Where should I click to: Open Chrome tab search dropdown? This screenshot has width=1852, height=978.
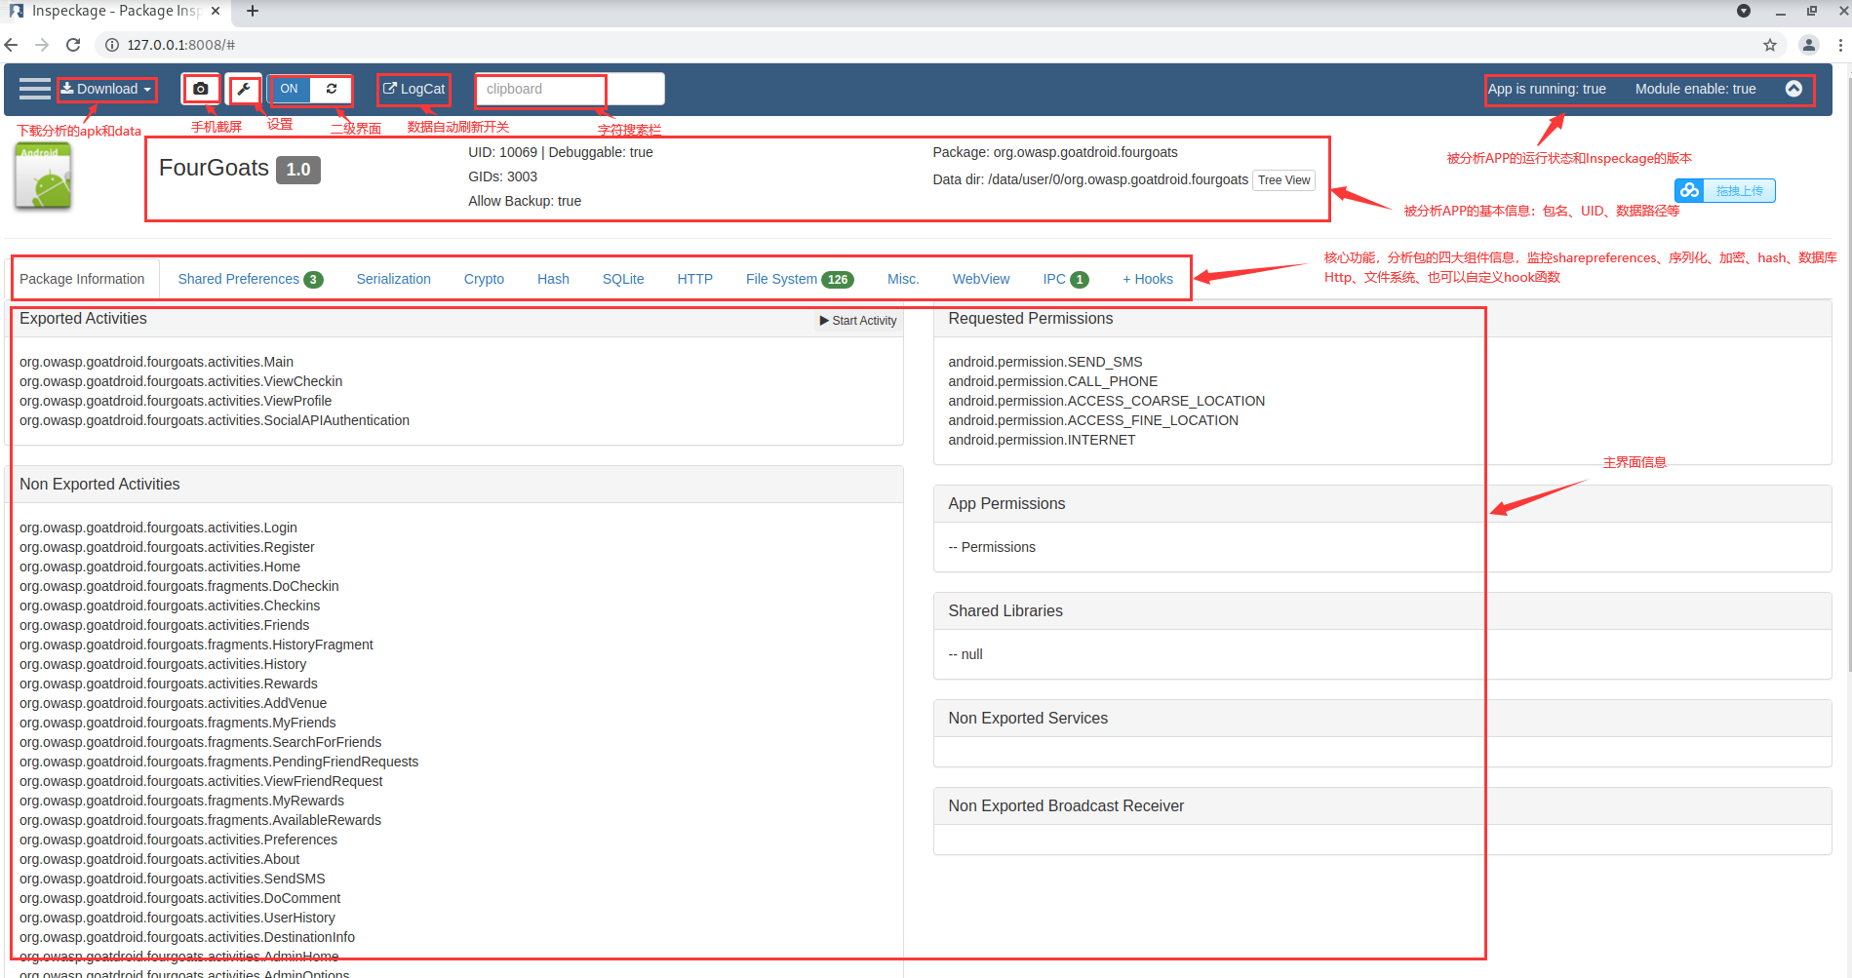pos(1744,11)
